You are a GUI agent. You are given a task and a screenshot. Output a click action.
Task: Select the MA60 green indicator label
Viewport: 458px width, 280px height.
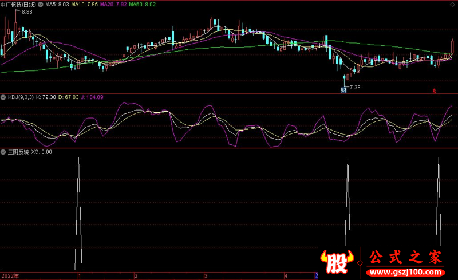pos(142,4)
